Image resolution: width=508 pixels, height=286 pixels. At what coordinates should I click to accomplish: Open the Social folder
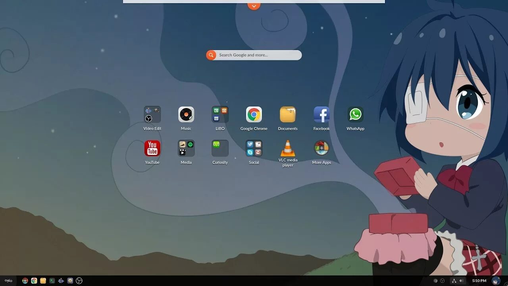pyautogui.click(x=254, y=148)
